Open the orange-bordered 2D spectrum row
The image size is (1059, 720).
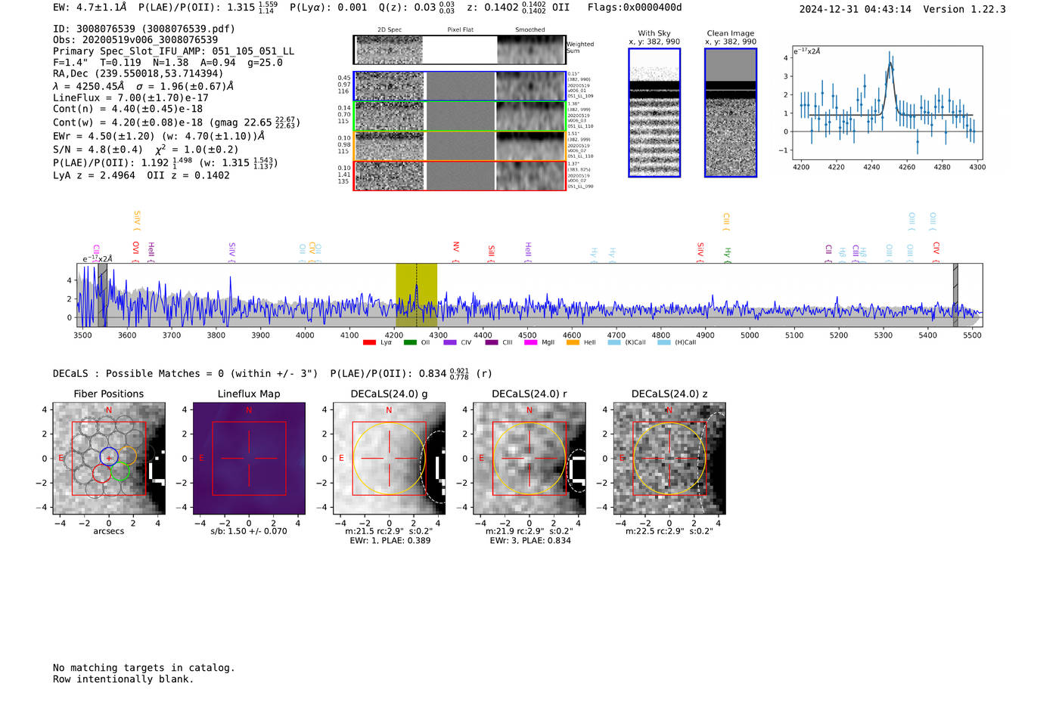click(459, 146)
